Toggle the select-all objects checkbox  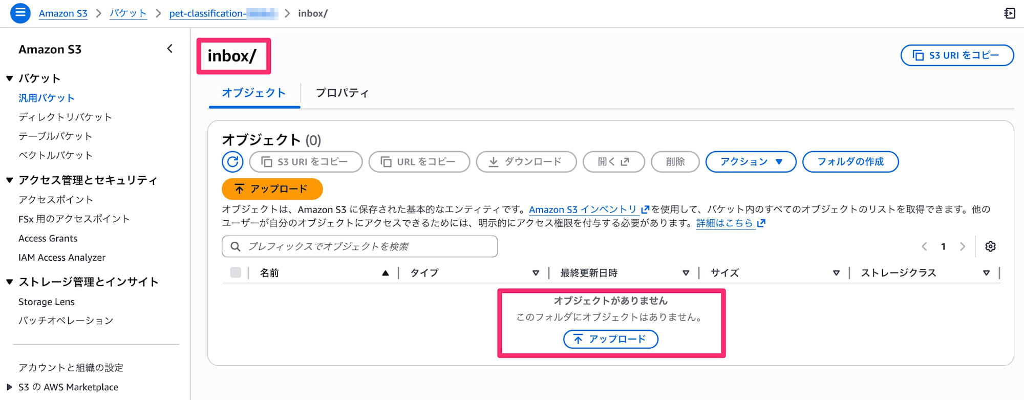point(236,272)
